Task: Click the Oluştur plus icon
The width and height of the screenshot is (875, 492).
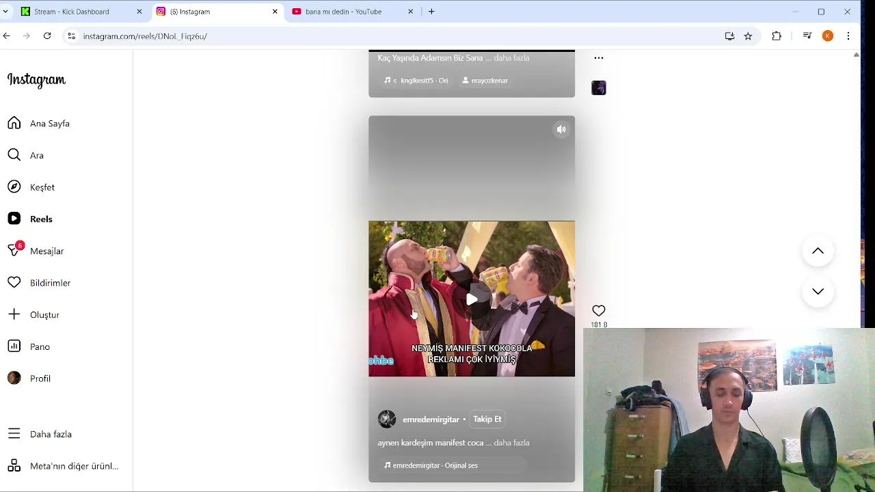Action: coord(14,314)
